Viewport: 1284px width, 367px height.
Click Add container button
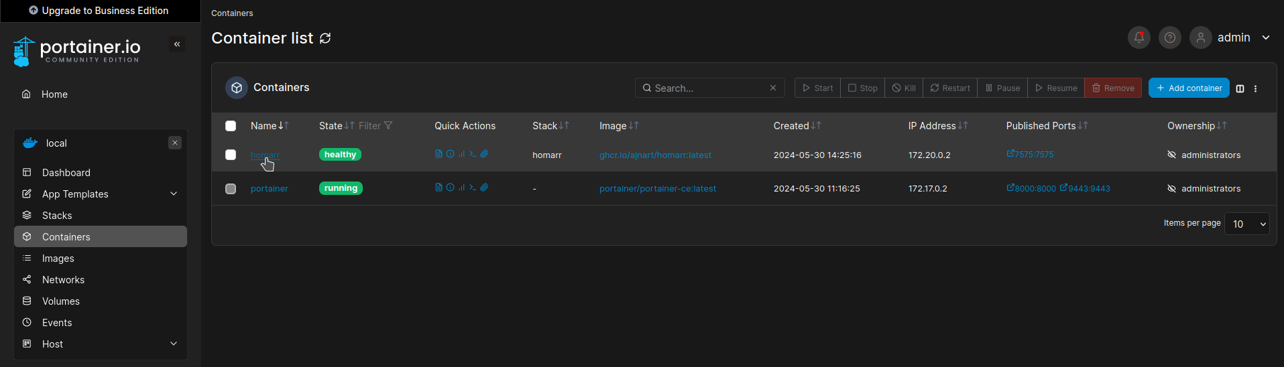[1189, 88]
